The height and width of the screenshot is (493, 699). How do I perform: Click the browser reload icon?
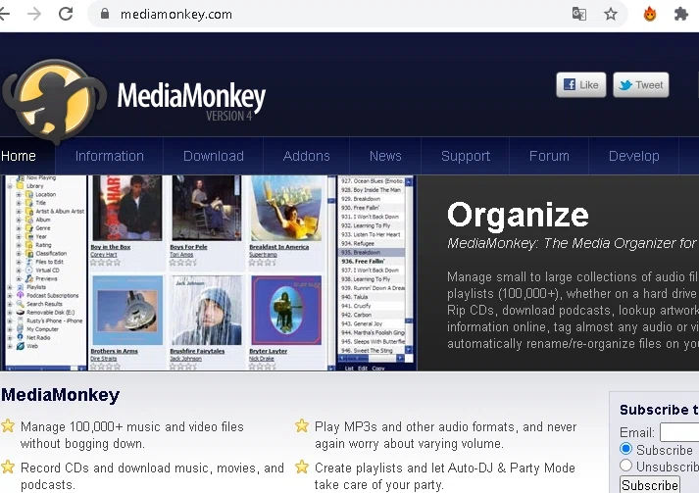click(x=66, y=14)
